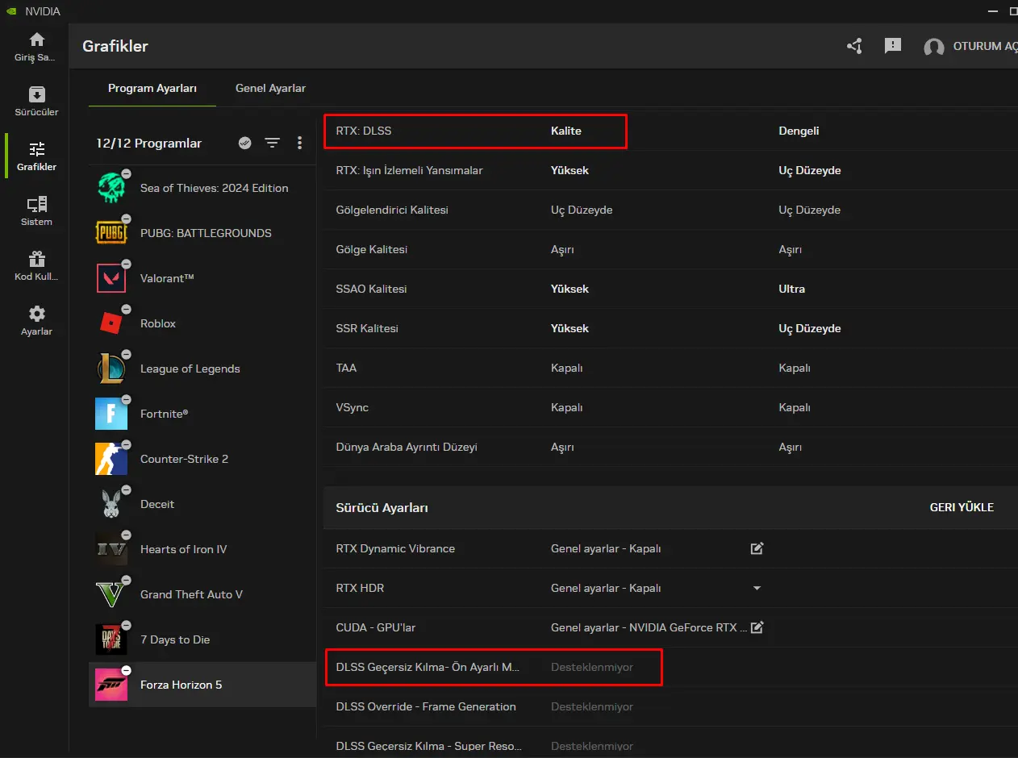Click the GERİ YÜKLE button
1018x758 pixels.
point(962,507)
